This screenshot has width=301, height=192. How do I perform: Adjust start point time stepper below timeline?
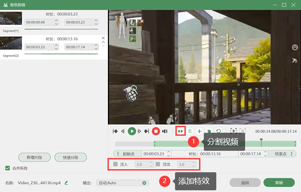(169, 154)
